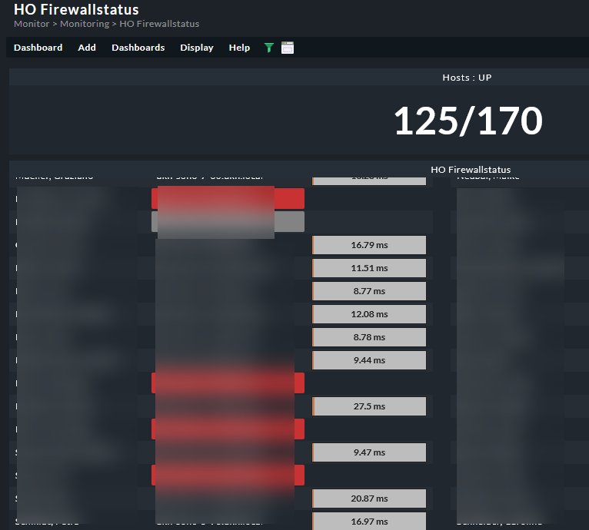
Task: Select the 20.87 ms latency bar
Action: (x=369, y=499)
